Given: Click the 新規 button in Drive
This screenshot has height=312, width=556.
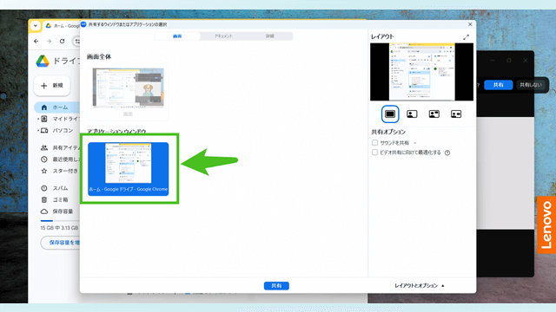Looking at the screenshot, I should tap(52, 86).
